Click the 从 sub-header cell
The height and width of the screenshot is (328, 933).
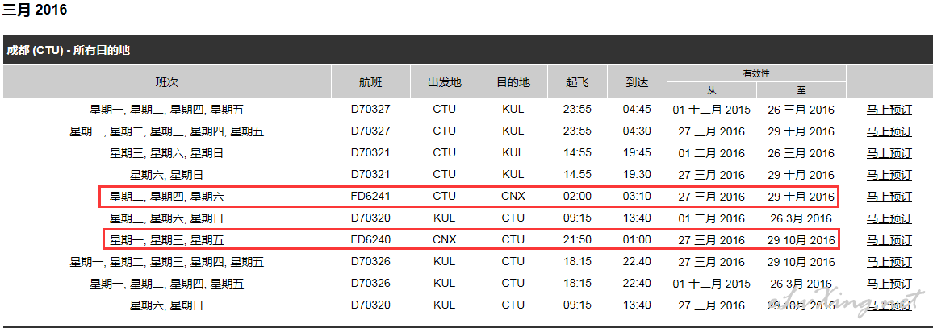click(711, 90)
